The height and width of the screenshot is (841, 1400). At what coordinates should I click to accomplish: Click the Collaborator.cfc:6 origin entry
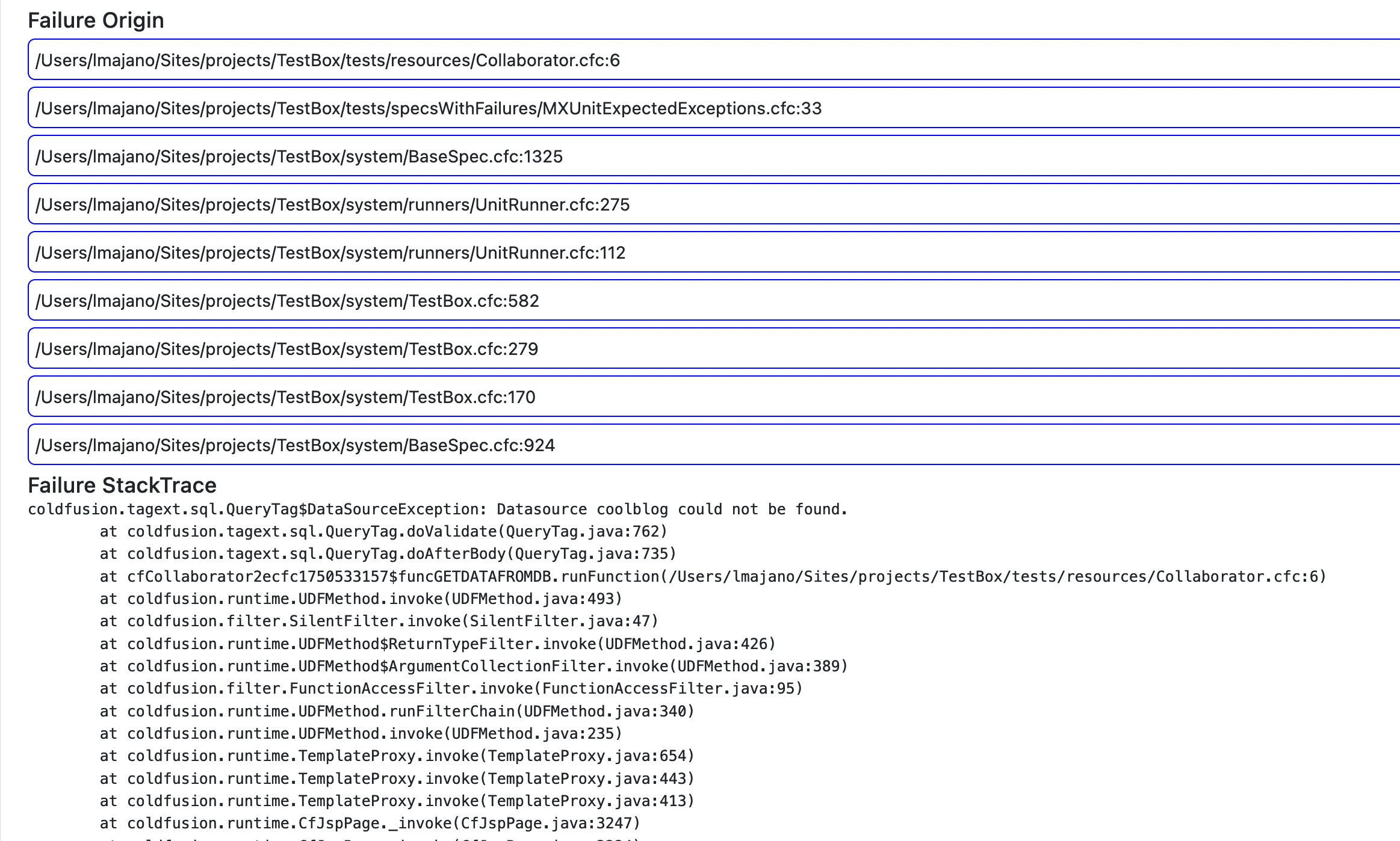pyautogui.click(x=327, y=60)
